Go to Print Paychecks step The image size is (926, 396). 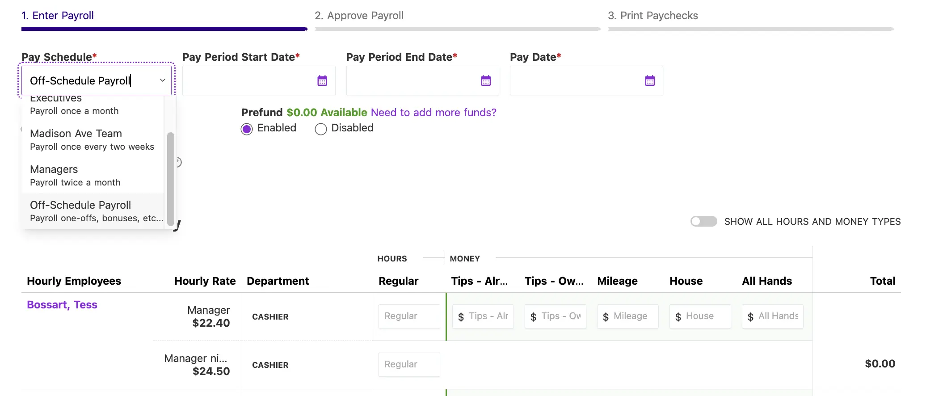[x=652, y=16]
